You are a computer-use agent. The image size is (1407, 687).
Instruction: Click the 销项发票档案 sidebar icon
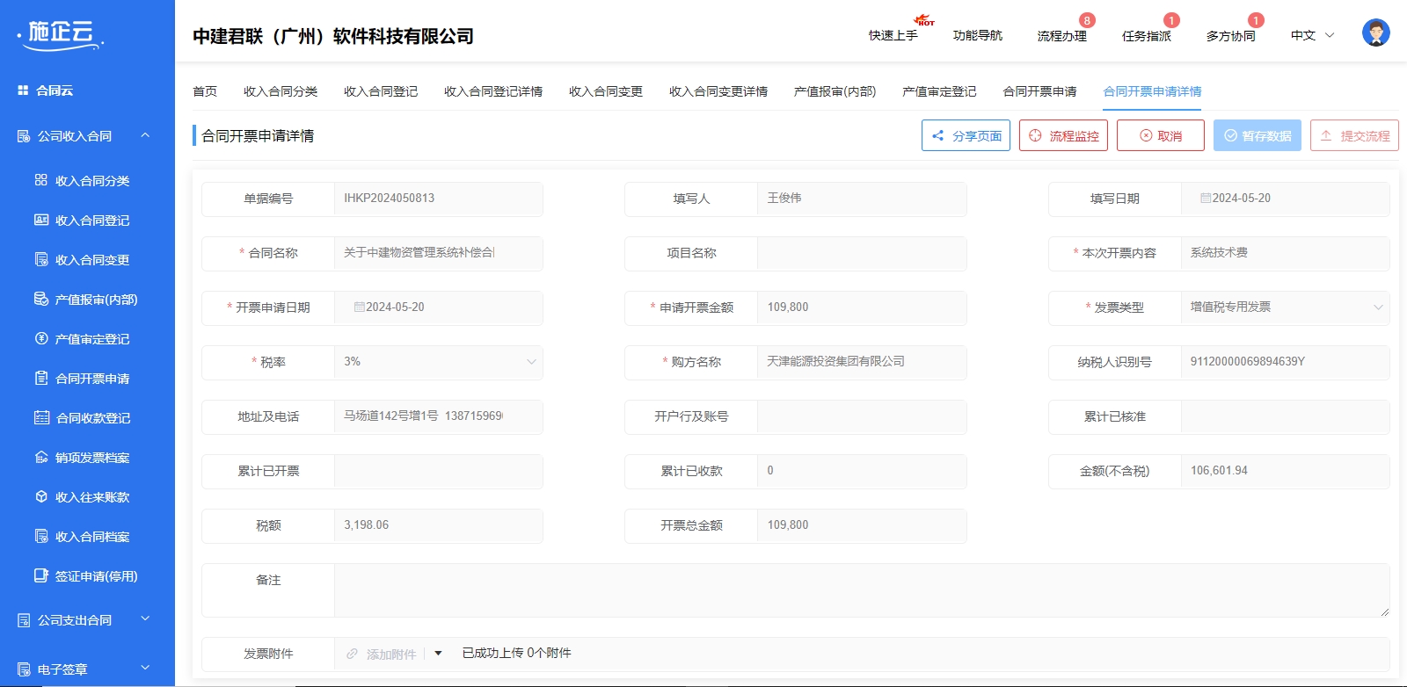click(41, 457)
